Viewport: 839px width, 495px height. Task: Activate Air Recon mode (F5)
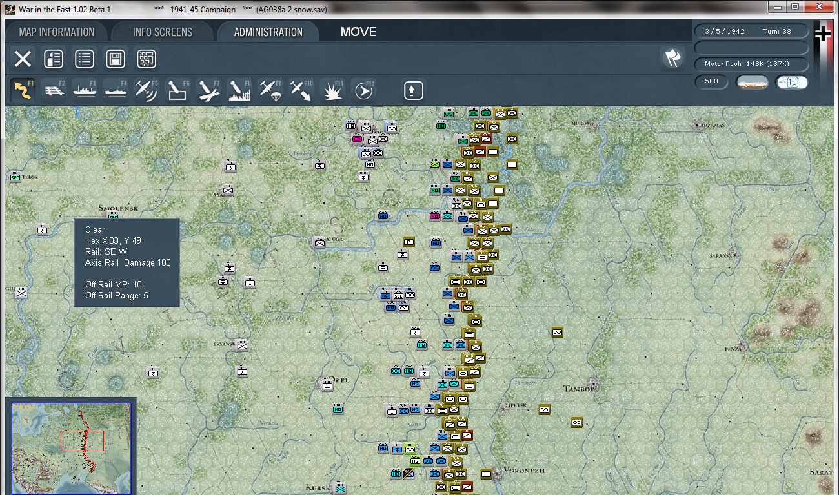(147, 90)
